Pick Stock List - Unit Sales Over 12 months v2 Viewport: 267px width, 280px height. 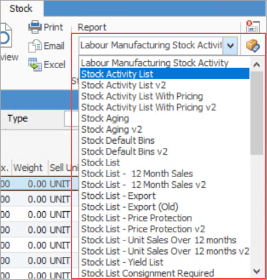[x=165, y=251]
